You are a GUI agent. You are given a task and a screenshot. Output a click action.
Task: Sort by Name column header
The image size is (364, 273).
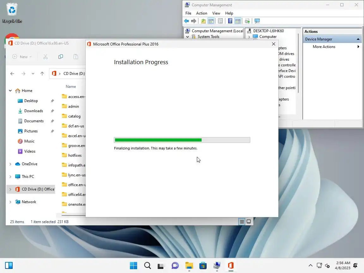[71, 87]
